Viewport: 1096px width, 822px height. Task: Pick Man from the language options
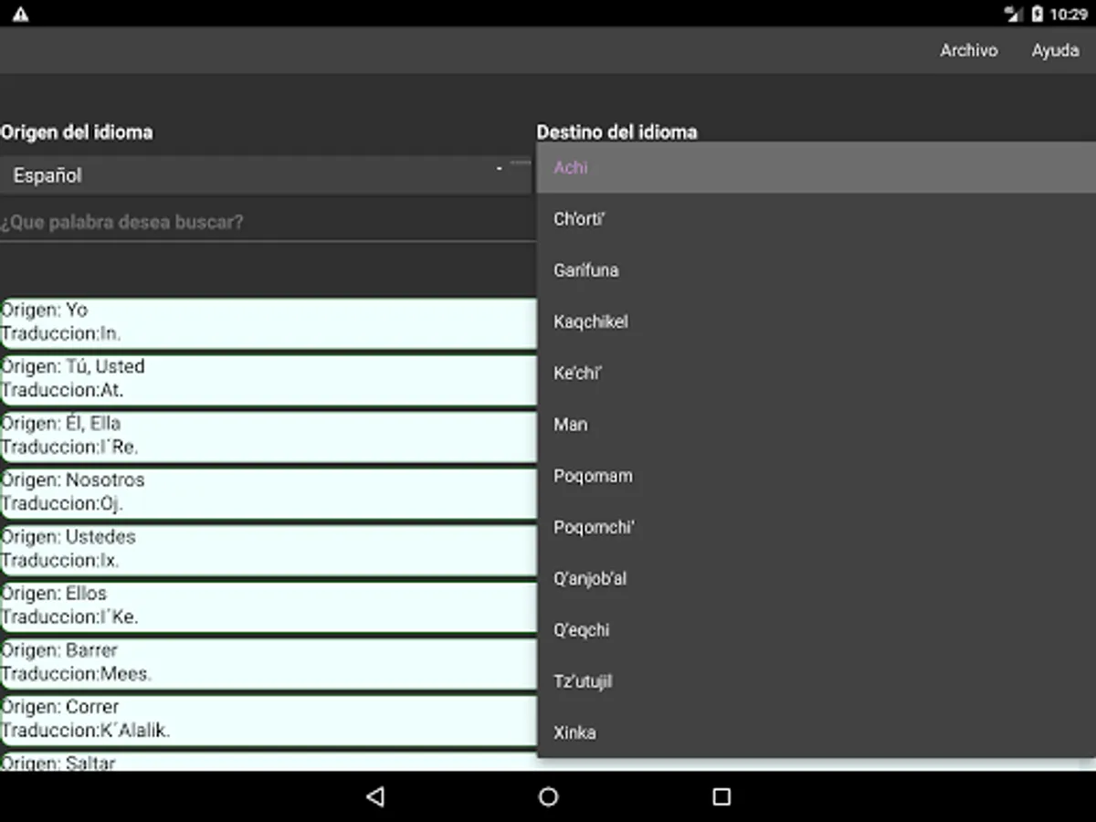click(x=817, y=424)
